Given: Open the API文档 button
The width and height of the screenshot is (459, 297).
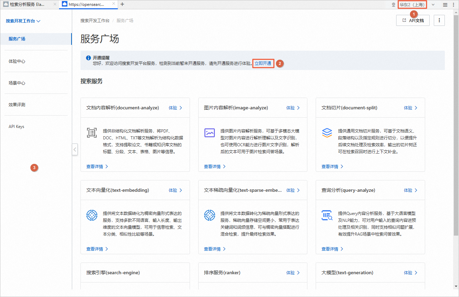Looking at the screenshot, I should 413,20.
